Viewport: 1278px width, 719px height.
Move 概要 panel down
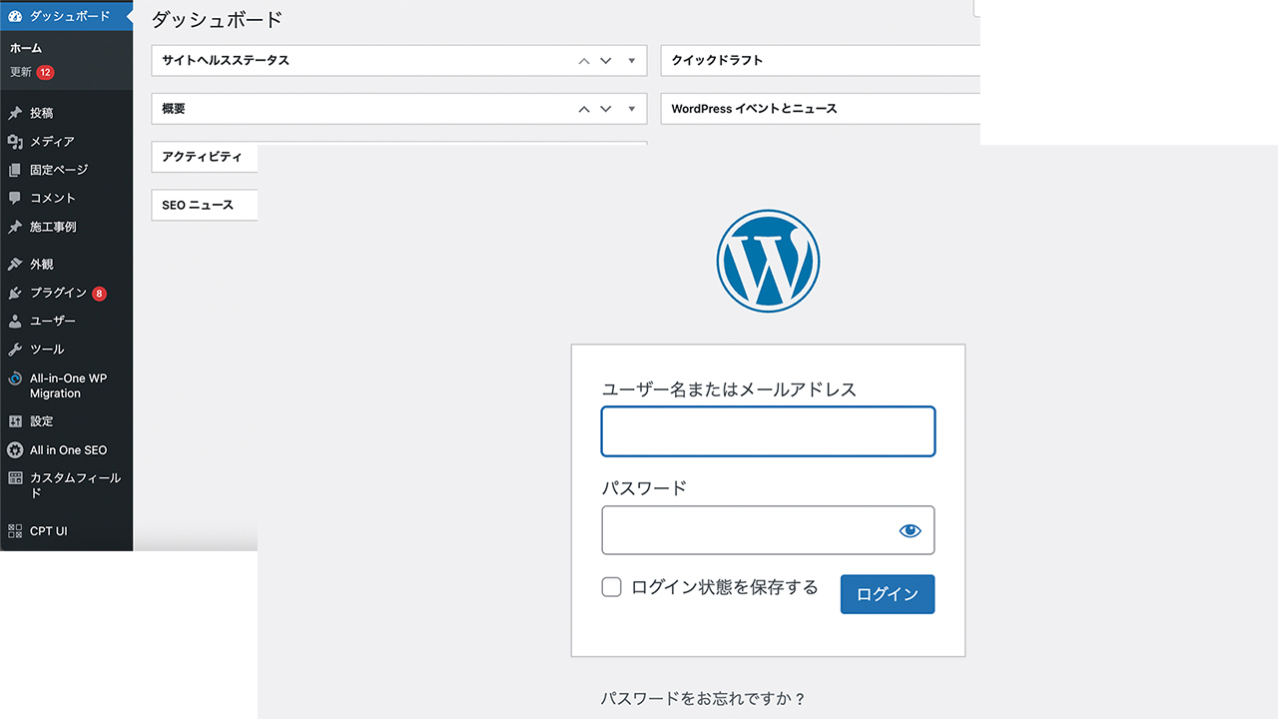[605, 109]
